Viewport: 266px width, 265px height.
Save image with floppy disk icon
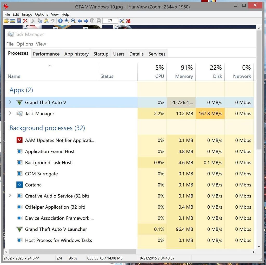pyautogui.click(x=19, y=21)
